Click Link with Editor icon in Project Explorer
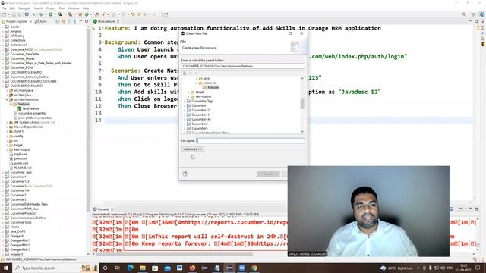 pyautogui.click(x=63, y=21)
